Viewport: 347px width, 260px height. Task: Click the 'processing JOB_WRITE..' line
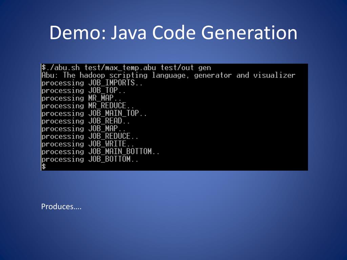[x=88, y=144]
